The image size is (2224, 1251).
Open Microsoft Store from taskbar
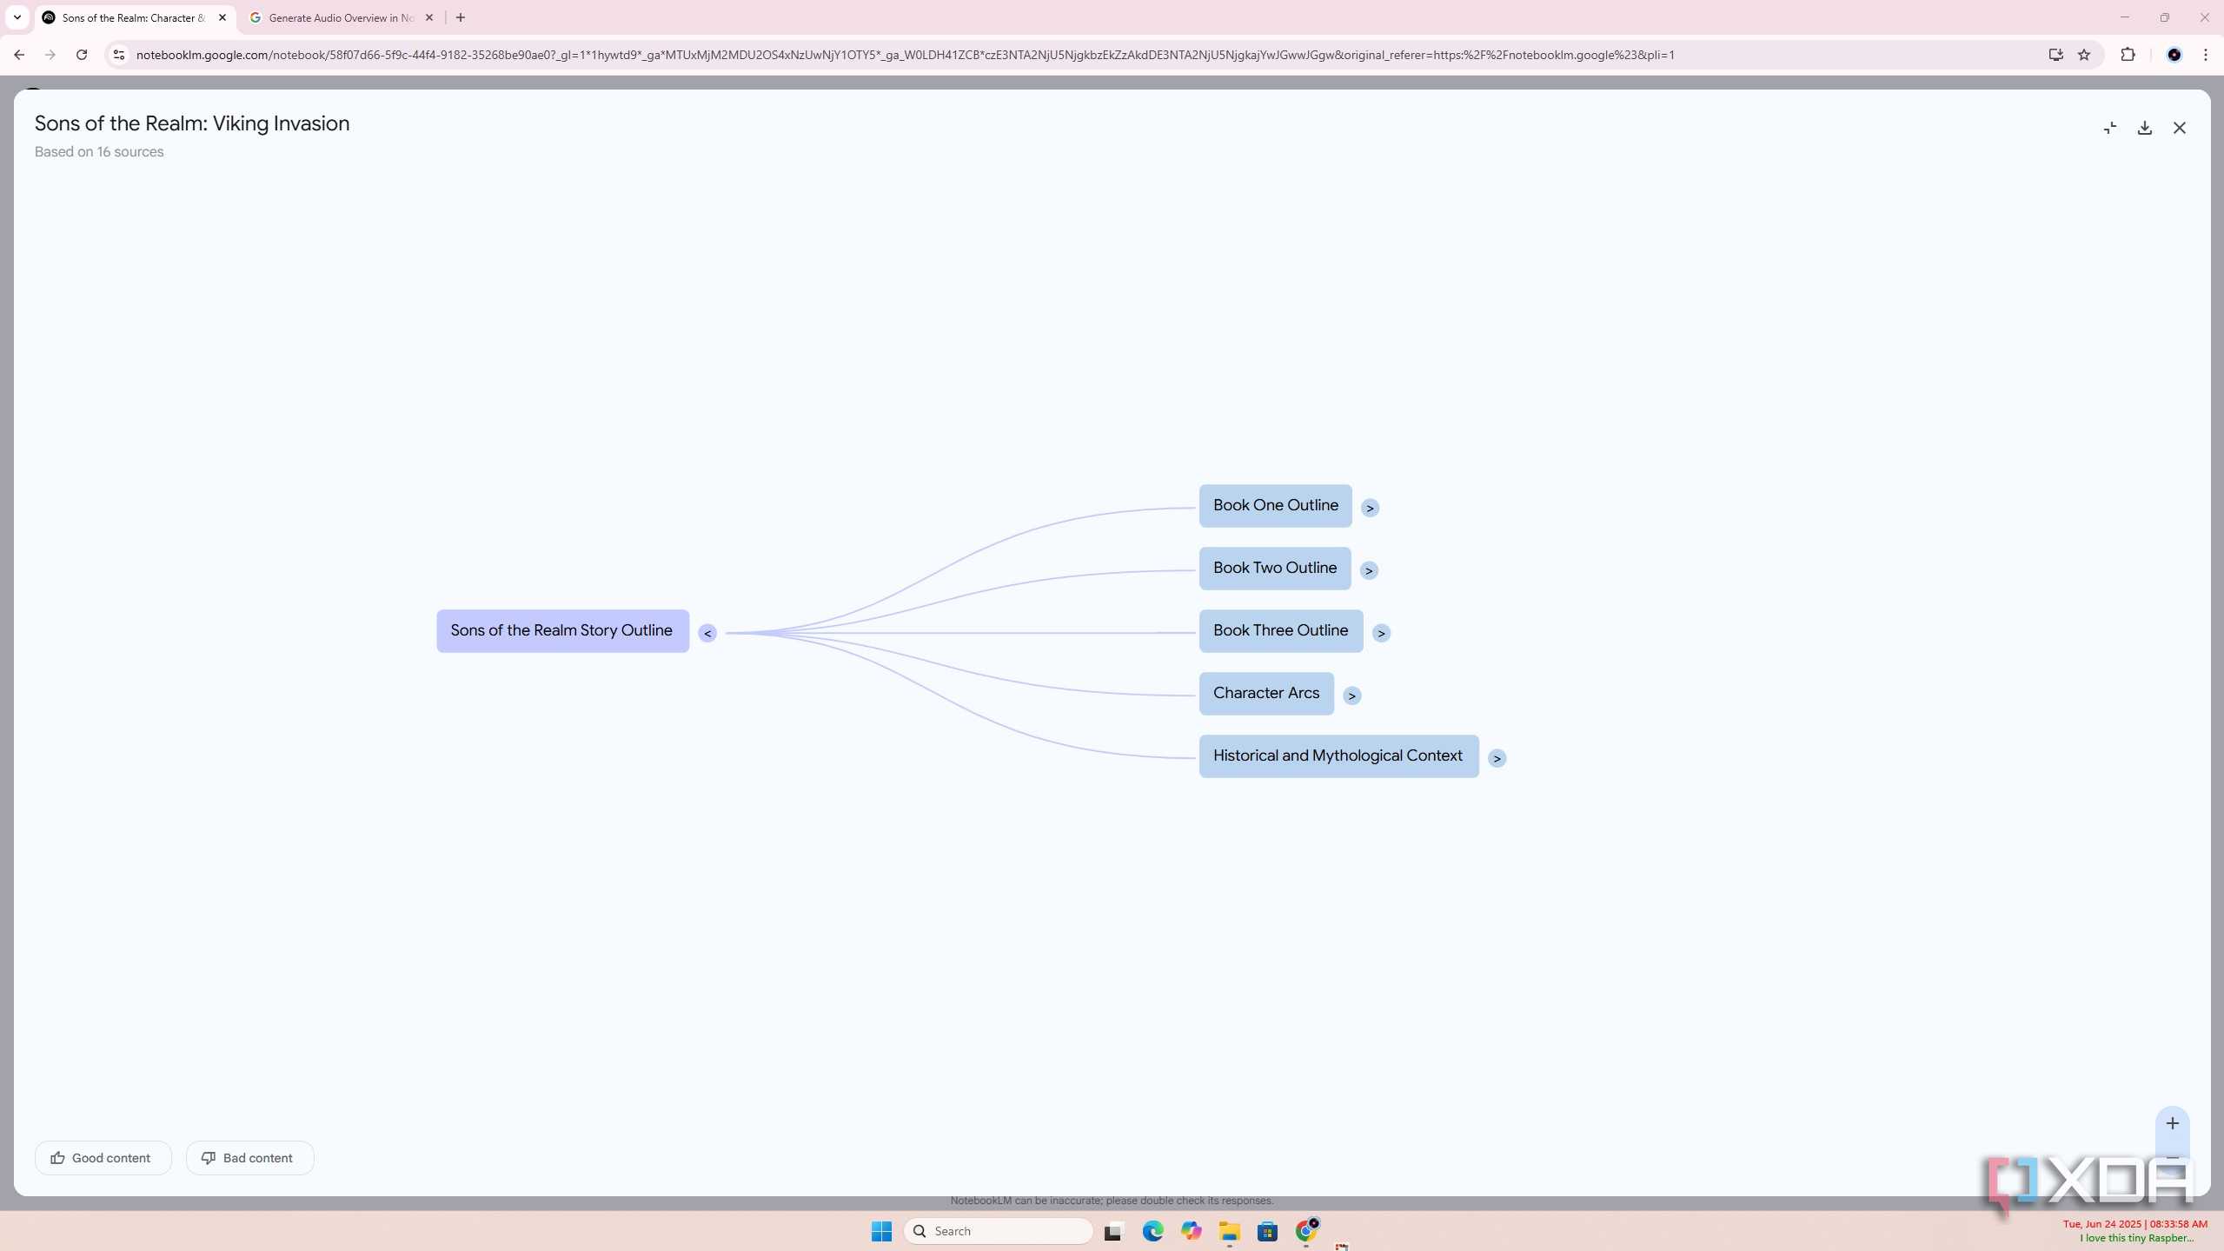[x=1267, y=1231]
